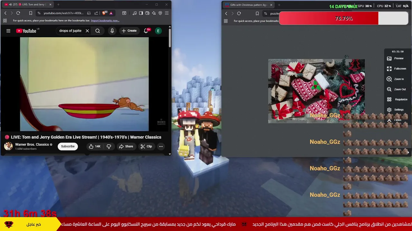This screenshot has width=412, height=231.
Task: Open the Brave Wallet icon
Action: pyautogui.click(x=147, y=13)
